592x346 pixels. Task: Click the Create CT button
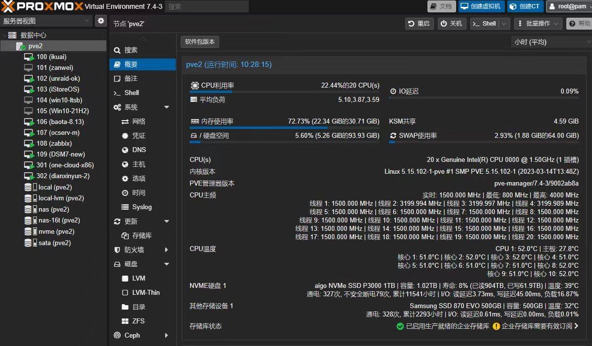525,6
